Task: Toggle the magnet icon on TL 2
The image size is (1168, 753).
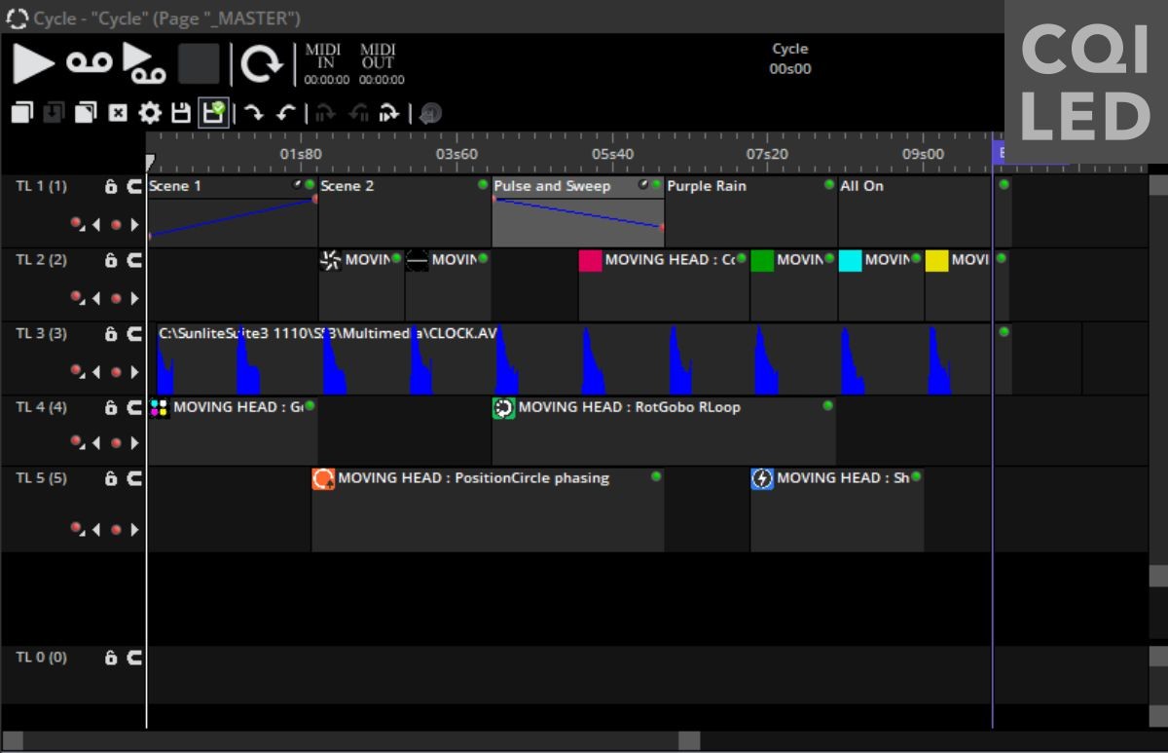Action: coord(134,260)
